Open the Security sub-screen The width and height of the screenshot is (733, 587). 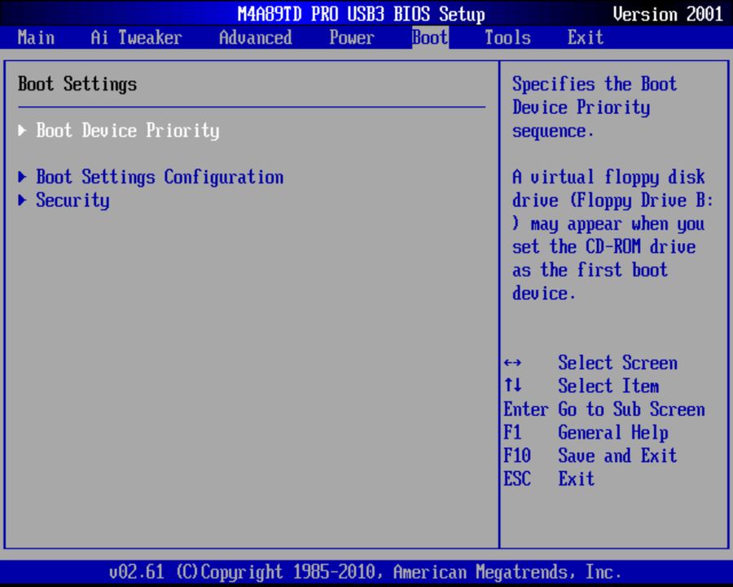[x=72, y=201]
